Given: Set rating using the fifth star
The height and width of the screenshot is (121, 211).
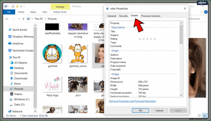Looking at the screenshot, I should 155,39.
